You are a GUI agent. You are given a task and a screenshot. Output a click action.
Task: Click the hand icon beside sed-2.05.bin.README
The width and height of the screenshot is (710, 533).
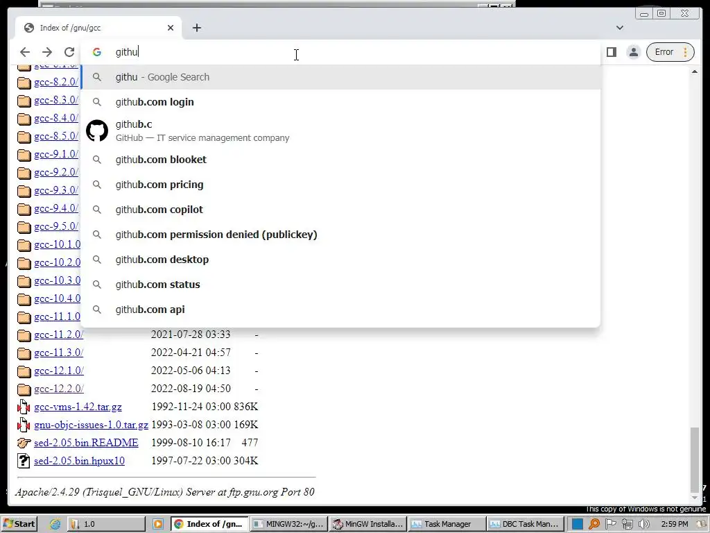(24, 443)
